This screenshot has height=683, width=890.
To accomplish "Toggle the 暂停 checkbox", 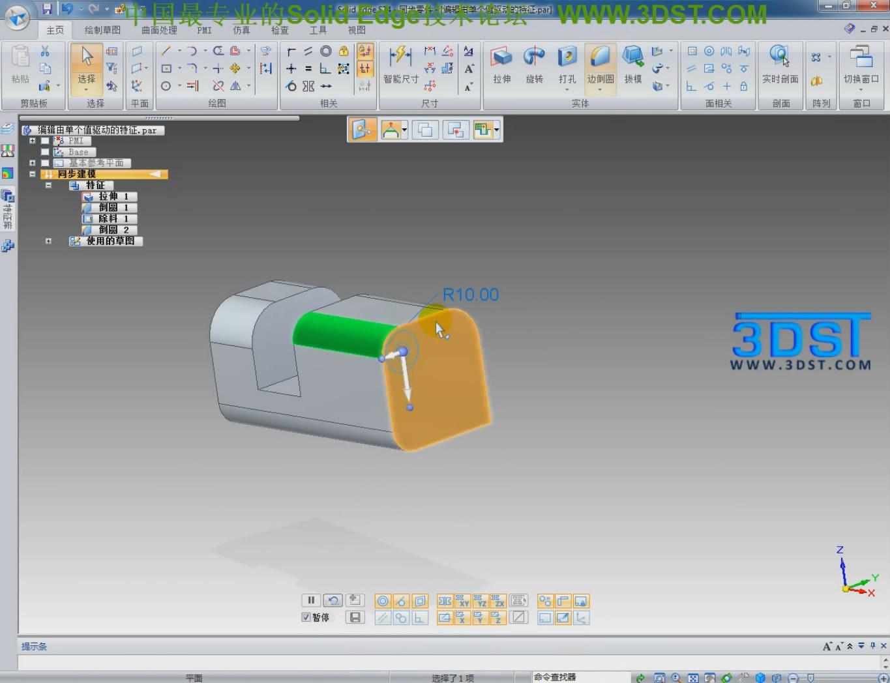I will (x=306, y=617).
